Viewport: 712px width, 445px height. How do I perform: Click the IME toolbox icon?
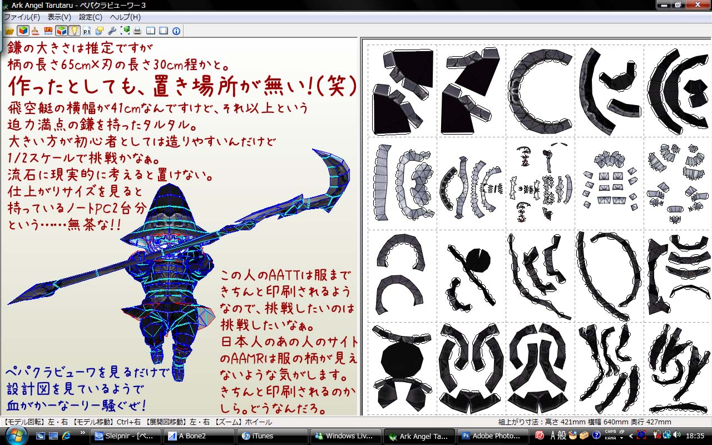(573, 436)
